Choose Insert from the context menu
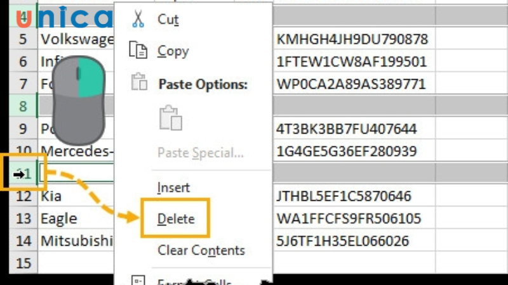Image resolution: width=508 pixels, height=285 pixels. [x=173, y=187]
